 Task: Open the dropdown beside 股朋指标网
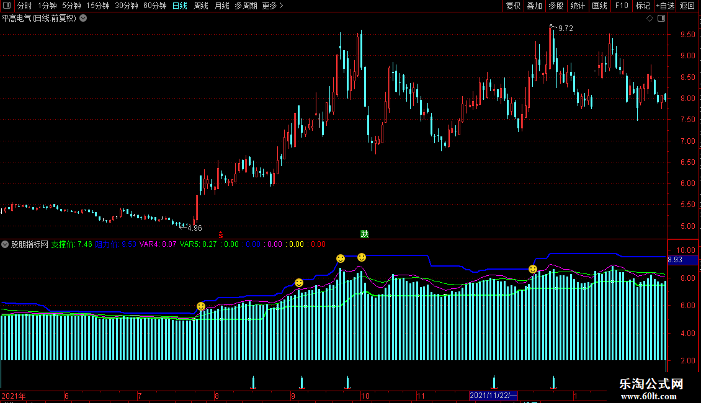click(x=5, y=244)
